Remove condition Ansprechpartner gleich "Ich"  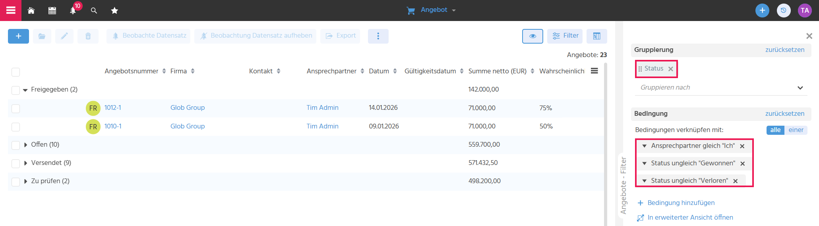tap(742, 146)
